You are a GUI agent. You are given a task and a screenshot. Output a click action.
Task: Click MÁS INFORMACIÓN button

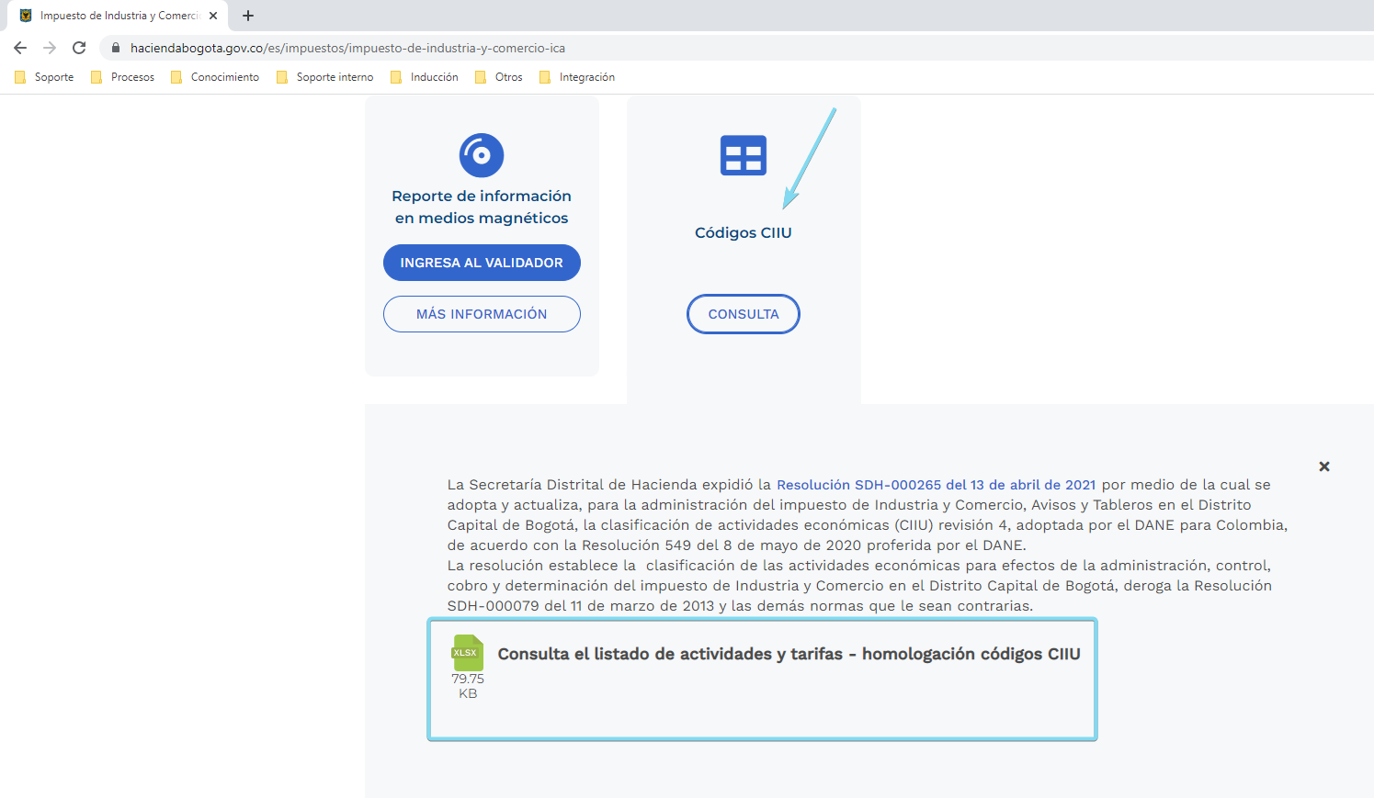482,314
